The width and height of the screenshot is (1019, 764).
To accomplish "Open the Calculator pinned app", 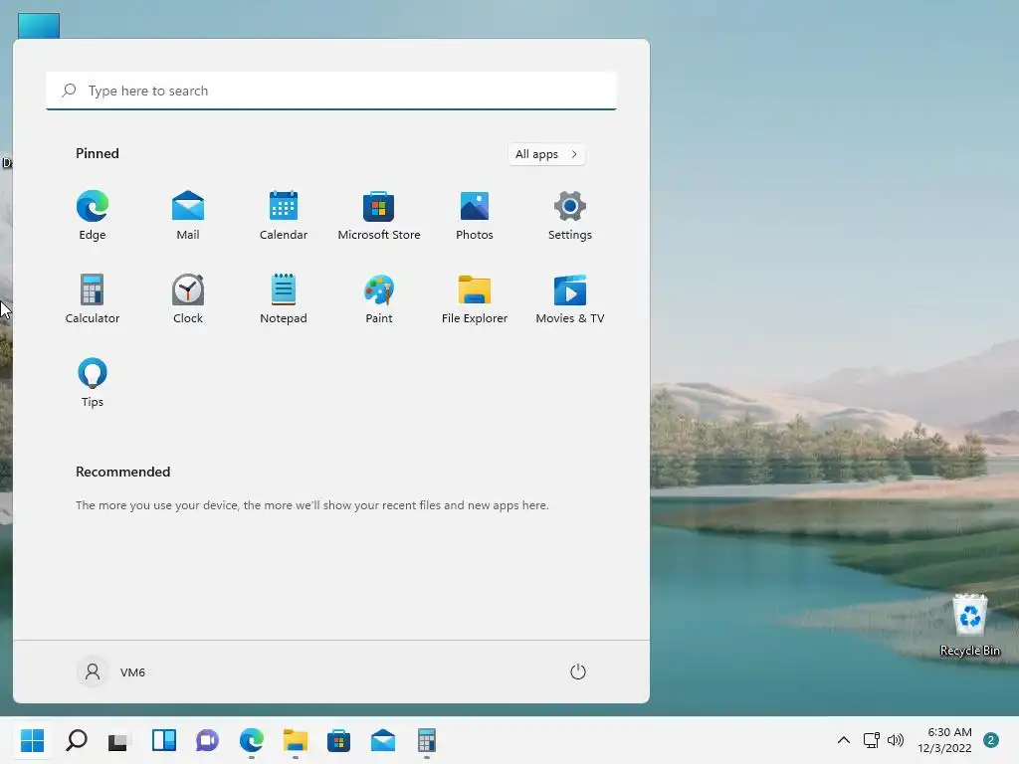I will [93, 298].
